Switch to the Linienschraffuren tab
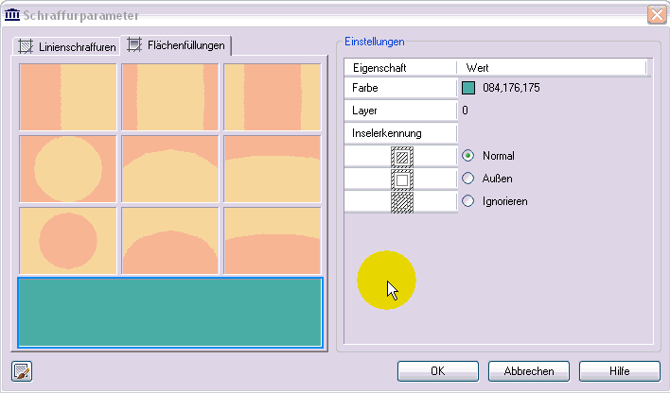The height and width of the screenshot is (393, 670). click(x=67, y=46)
